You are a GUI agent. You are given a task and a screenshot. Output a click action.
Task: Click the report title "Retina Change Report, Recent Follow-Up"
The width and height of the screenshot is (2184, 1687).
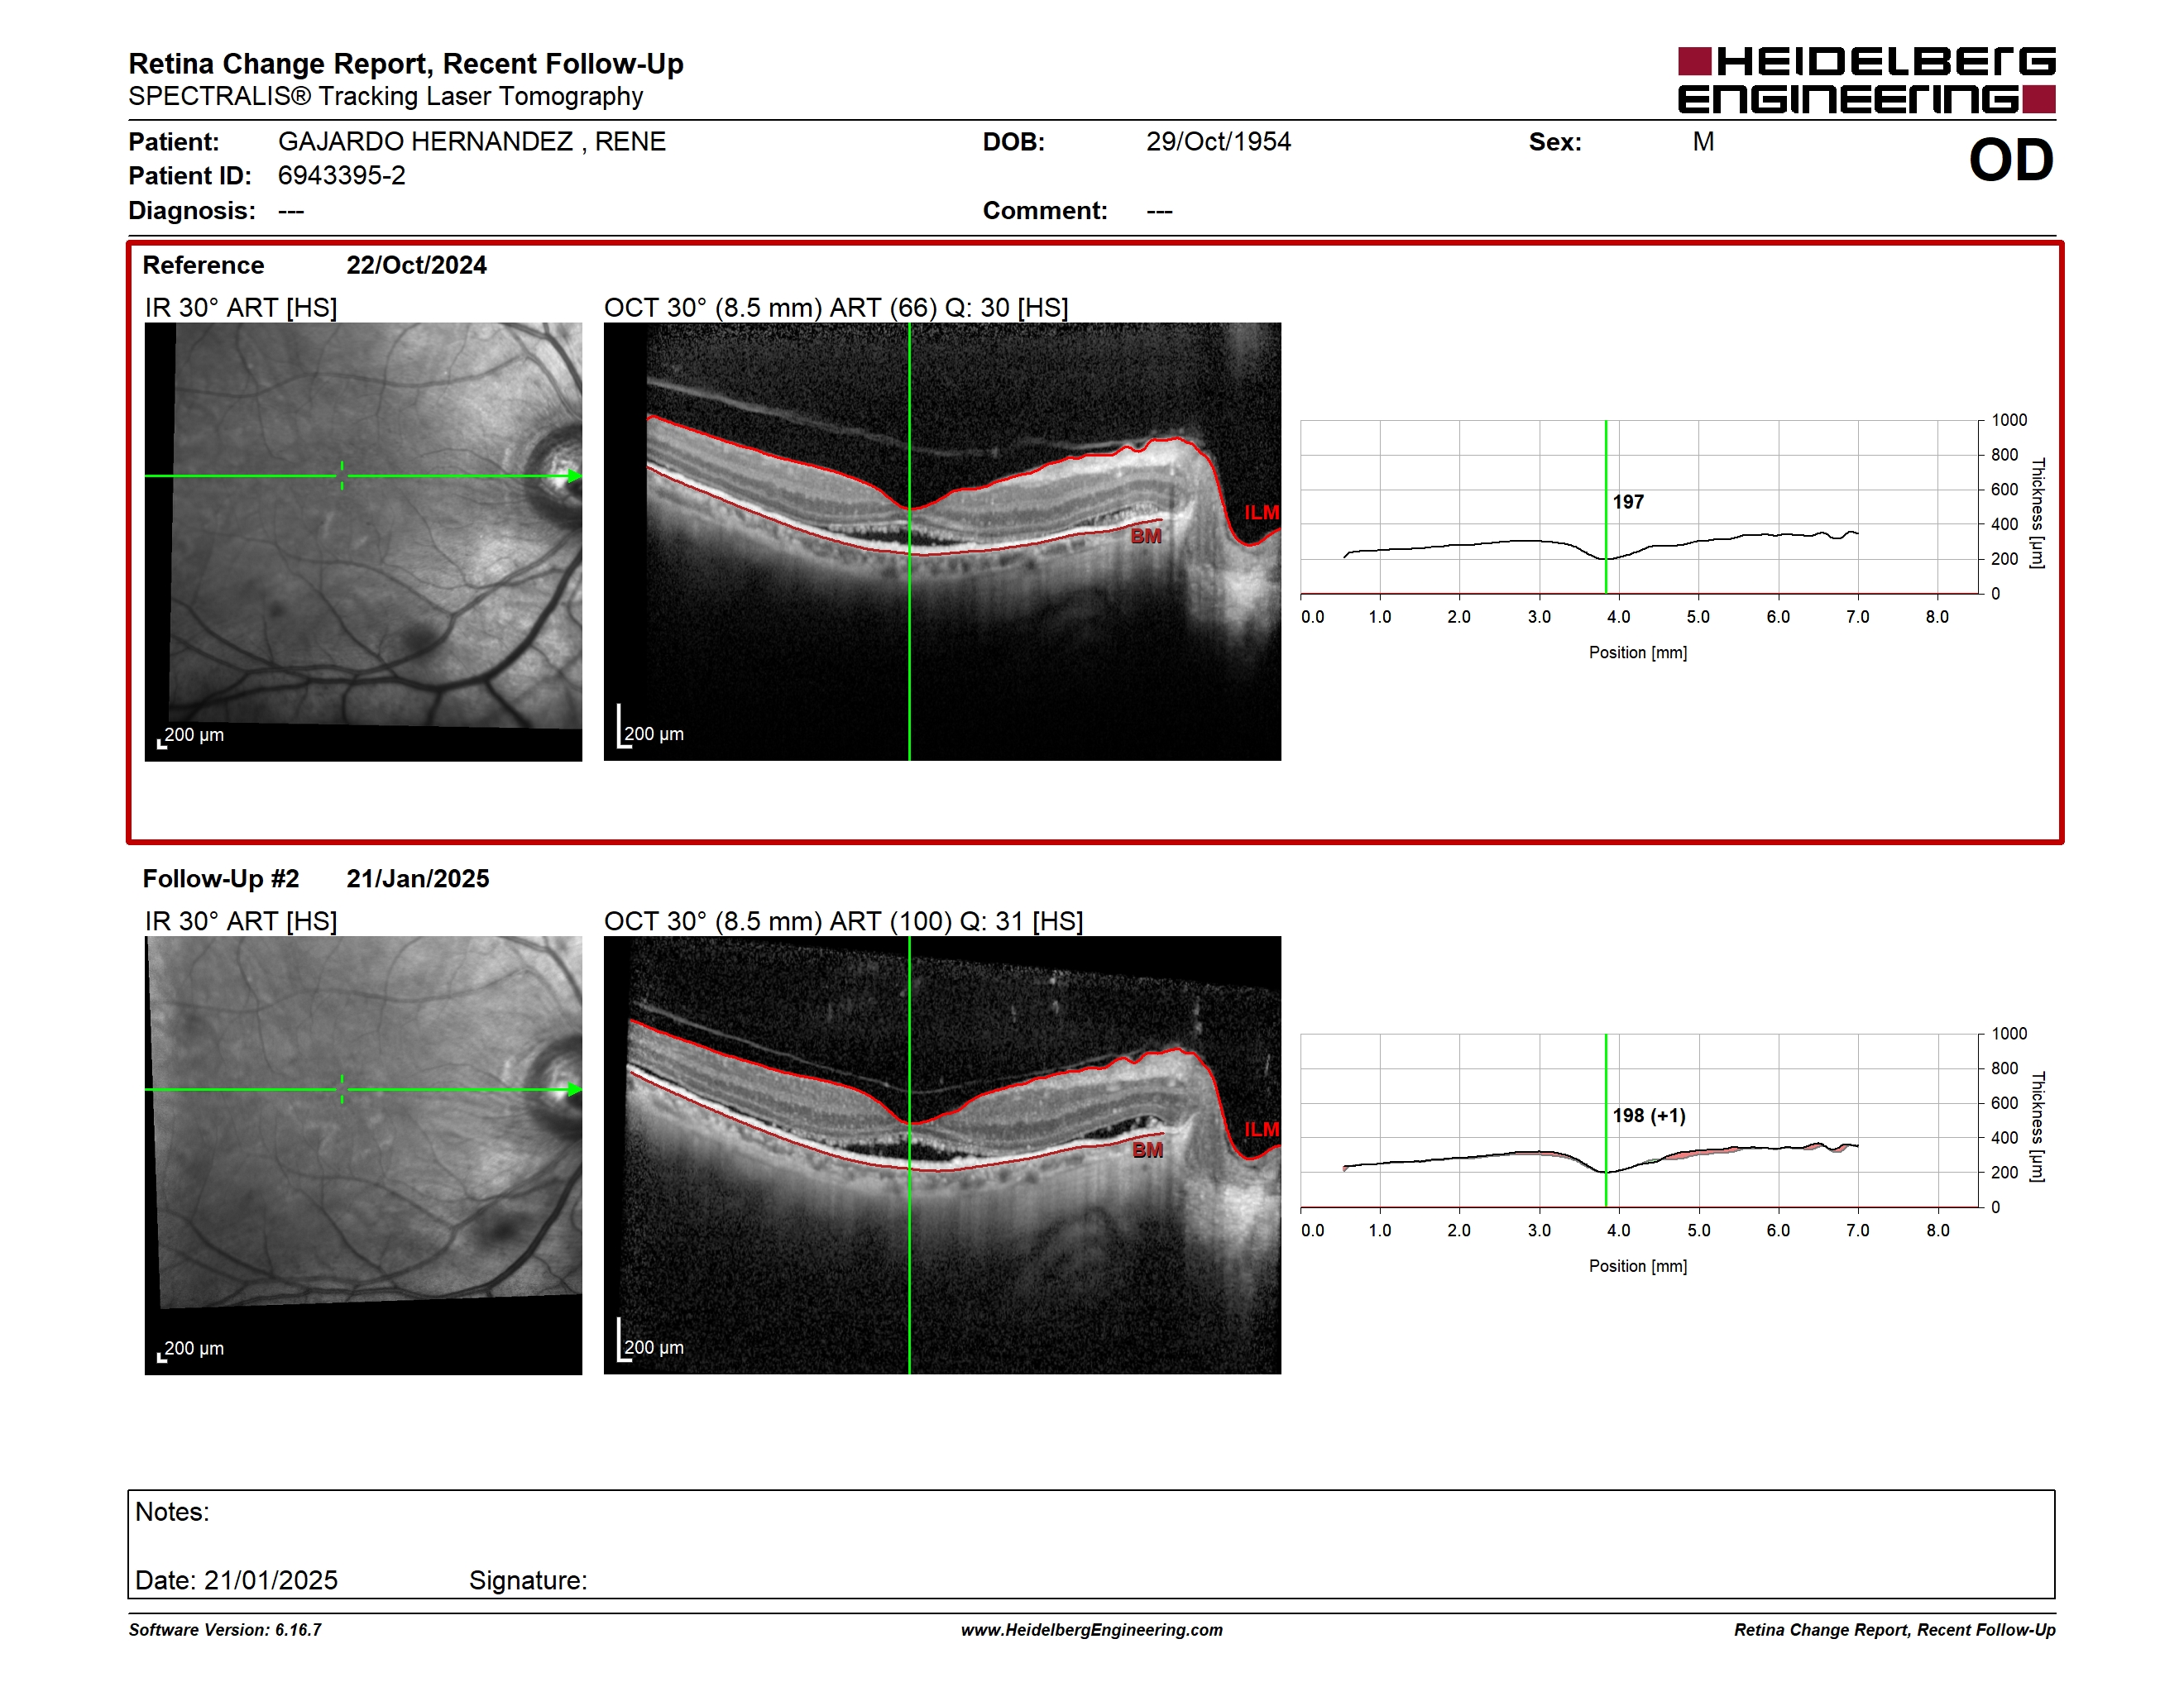406,64
